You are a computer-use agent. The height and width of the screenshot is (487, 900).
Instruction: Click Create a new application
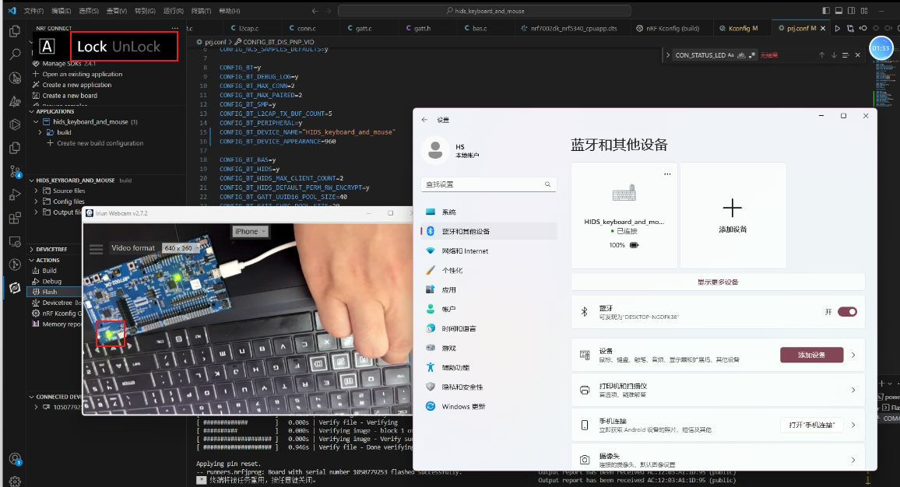coord(77,85)
